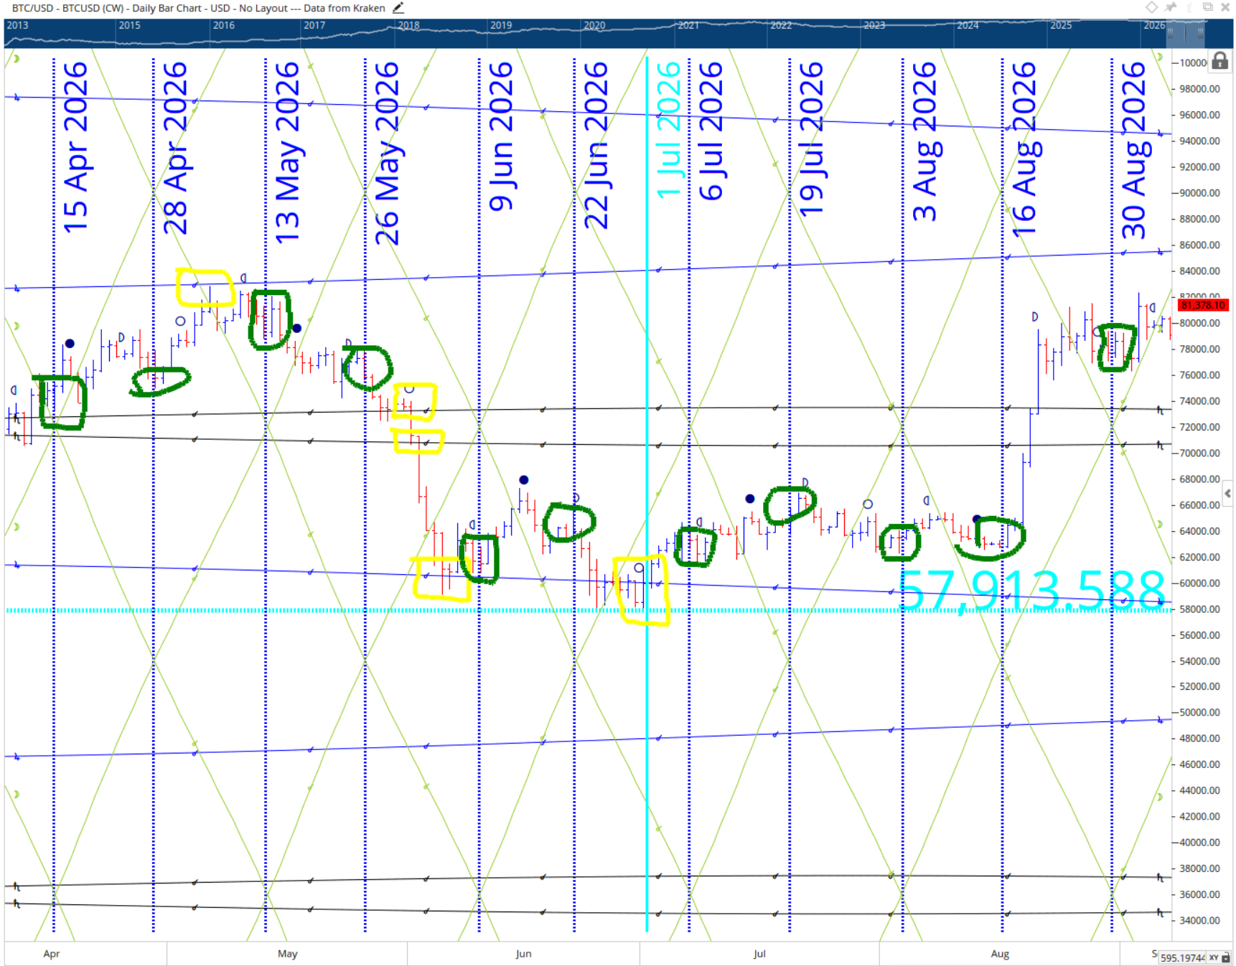Click the cyan 57,913.588 price label
Viewport: 1236px width, 966px height.
1031,591
